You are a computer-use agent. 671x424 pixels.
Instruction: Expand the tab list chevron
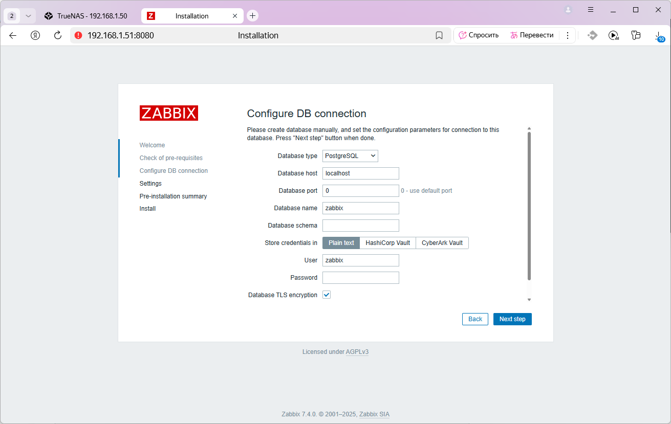28,16
